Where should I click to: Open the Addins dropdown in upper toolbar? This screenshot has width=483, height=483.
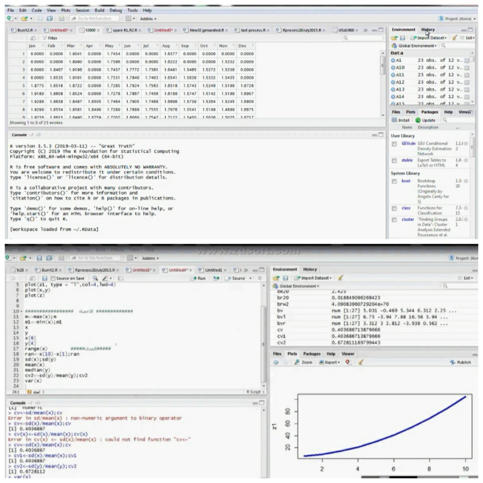pos(148,18)
